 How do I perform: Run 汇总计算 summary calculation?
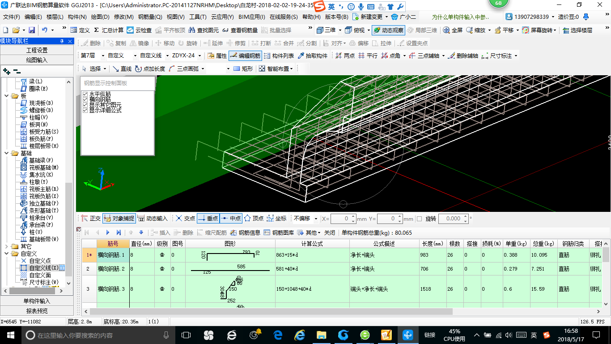click(109, 30)
